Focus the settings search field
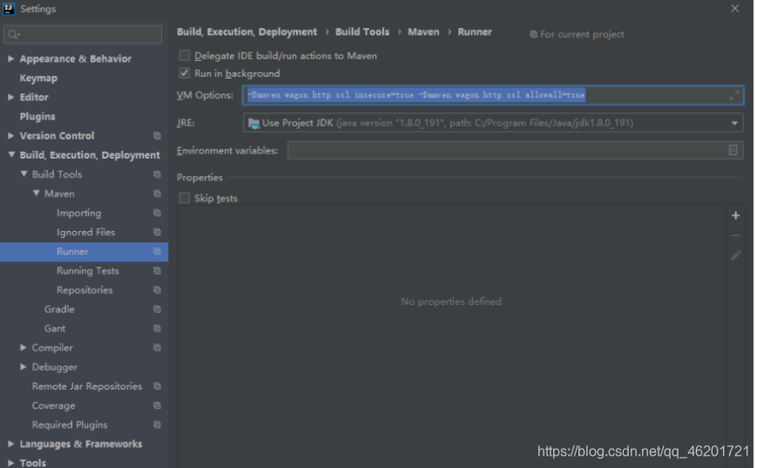This screenshot has height=468, width=757. pos(83,34)
